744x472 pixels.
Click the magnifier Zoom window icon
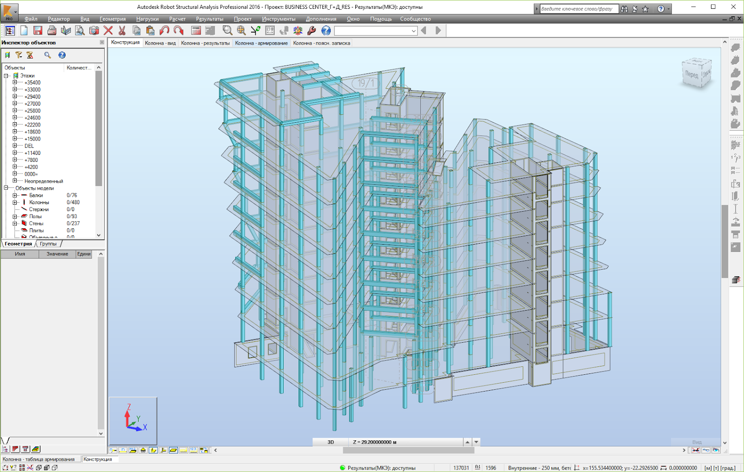(227, 31)
